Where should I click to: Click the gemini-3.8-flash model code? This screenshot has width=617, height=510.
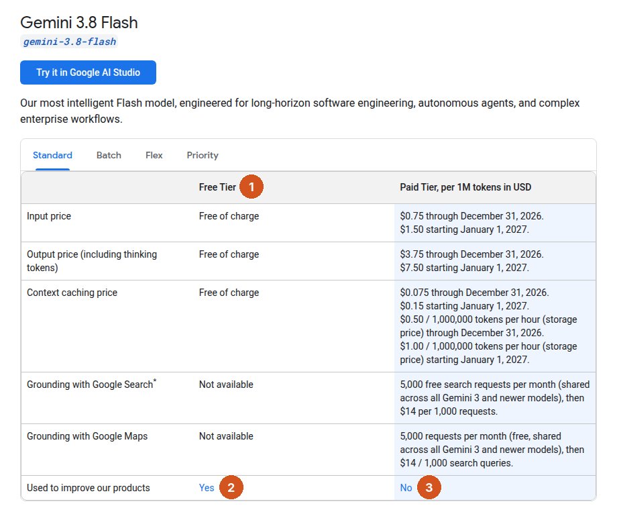[69, 42]
